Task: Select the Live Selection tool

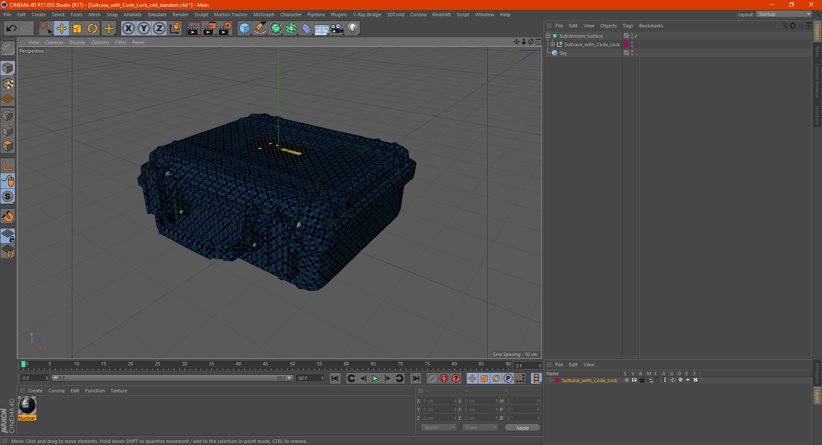Action: click(x=45, y=29)
